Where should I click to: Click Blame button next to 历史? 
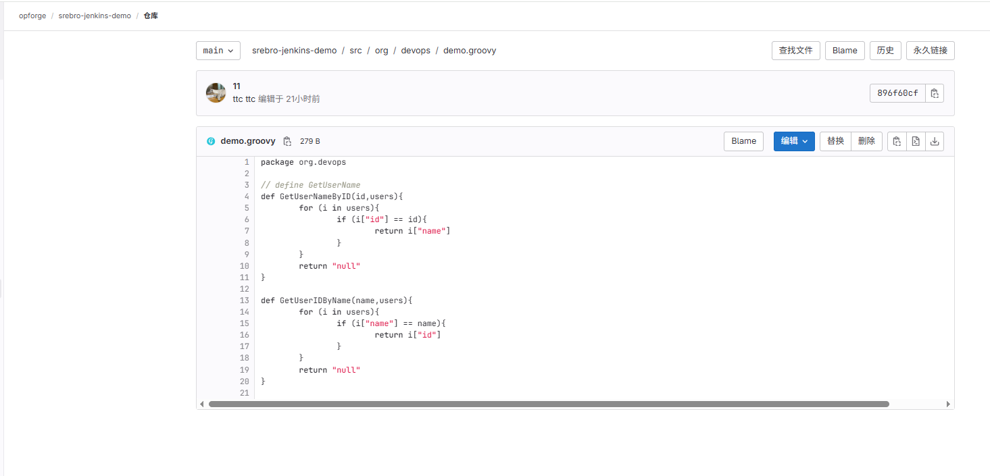point(845,51)
